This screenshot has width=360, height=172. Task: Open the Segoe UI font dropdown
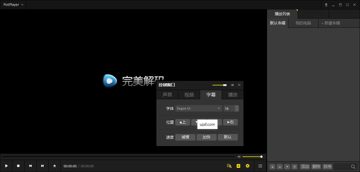(x=198, y=108)
